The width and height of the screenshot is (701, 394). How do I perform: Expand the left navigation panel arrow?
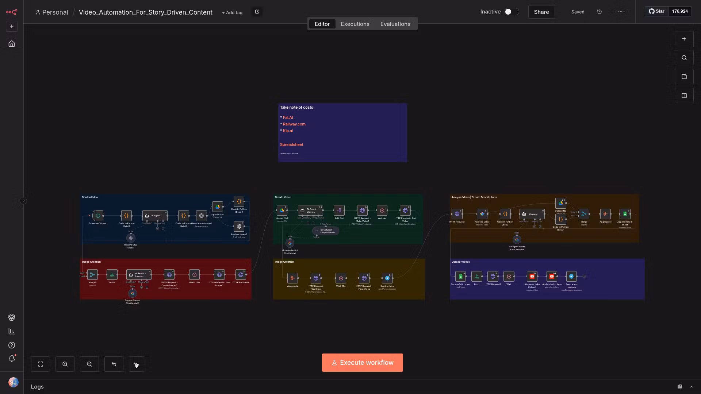pyautogui.click(x=23, y=200)
